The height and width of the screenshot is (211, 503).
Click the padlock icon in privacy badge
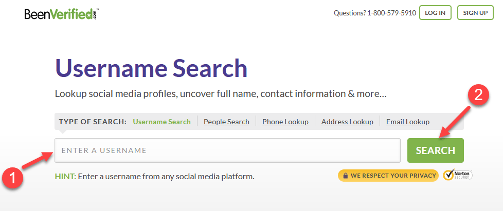[x=346, y=176]
